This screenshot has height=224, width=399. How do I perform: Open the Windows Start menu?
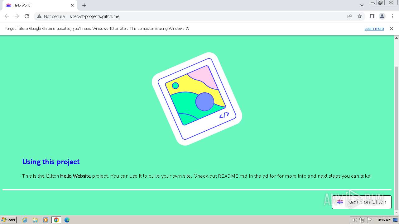pos(9,220)
